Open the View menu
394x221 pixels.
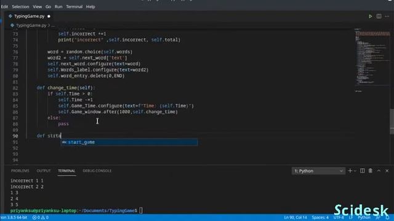(x=37, y=7)
